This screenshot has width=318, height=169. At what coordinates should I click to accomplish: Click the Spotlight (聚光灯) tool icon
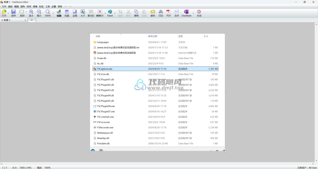tap(91, 12)
